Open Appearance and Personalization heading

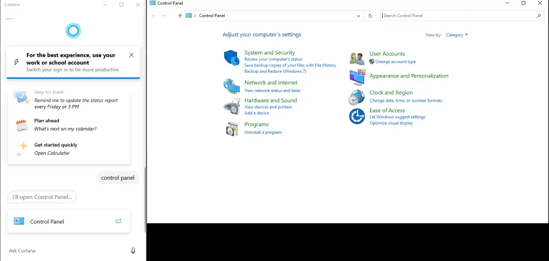(409, 76)
